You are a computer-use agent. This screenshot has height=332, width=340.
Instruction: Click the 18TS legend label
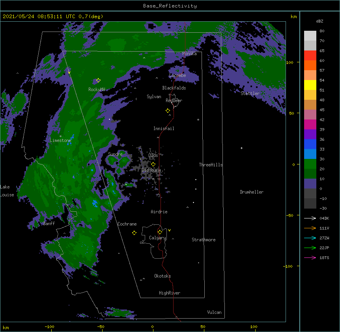[324, 257]
